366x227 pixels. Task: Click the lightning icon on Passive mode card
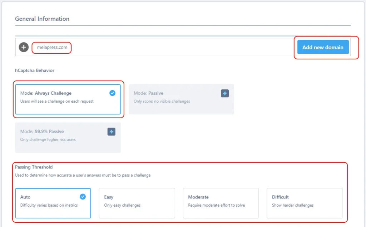click(x=224, y=93)
